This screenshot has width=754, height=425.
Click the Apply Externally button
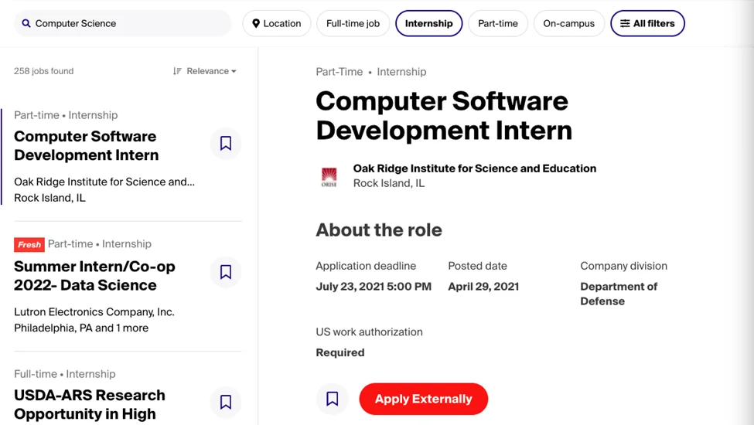pyautogui.click(x=423, y=399)
